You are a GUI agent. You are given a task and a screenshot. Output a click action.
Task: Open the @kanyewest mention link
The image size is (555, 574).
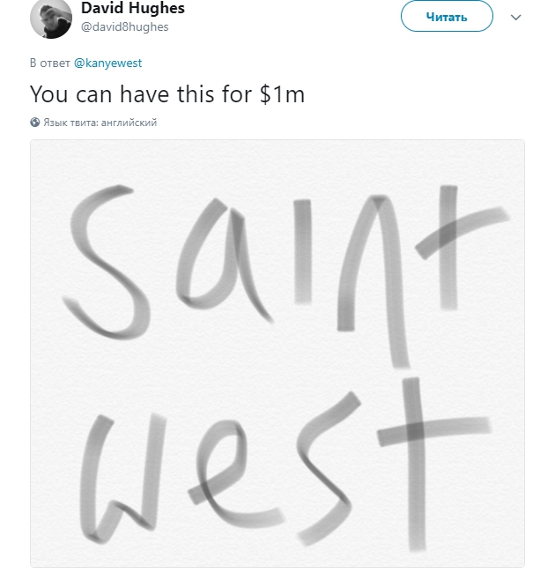(107, 63)
